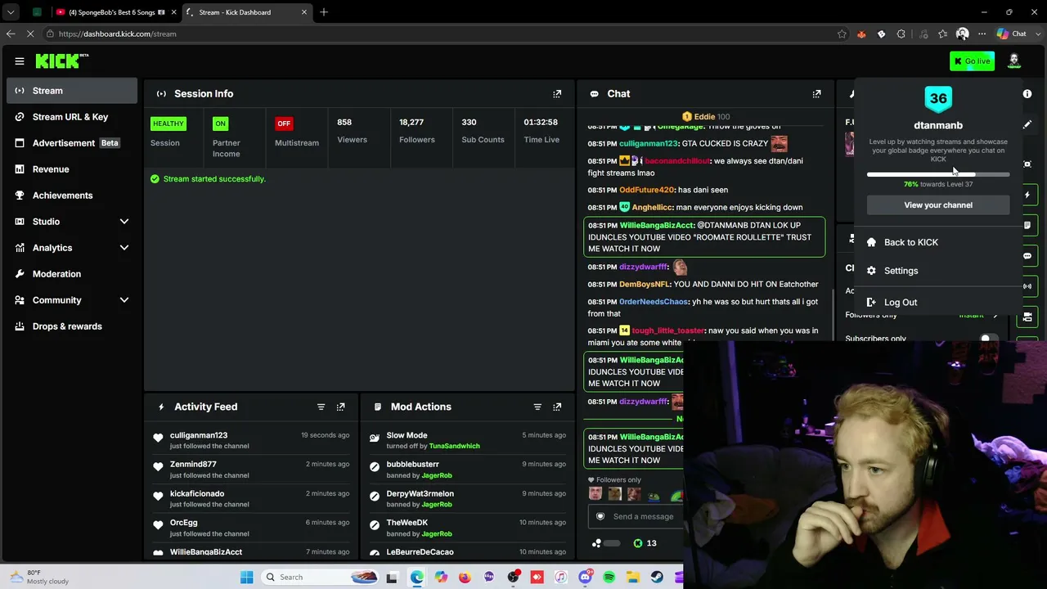Click WillieBangaBizAcct username in chat

(657, 225)
